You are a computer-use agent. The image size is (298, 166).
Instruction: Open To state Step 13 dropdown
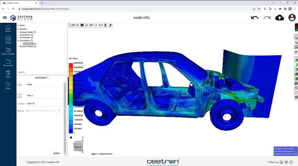coord(45,103)
